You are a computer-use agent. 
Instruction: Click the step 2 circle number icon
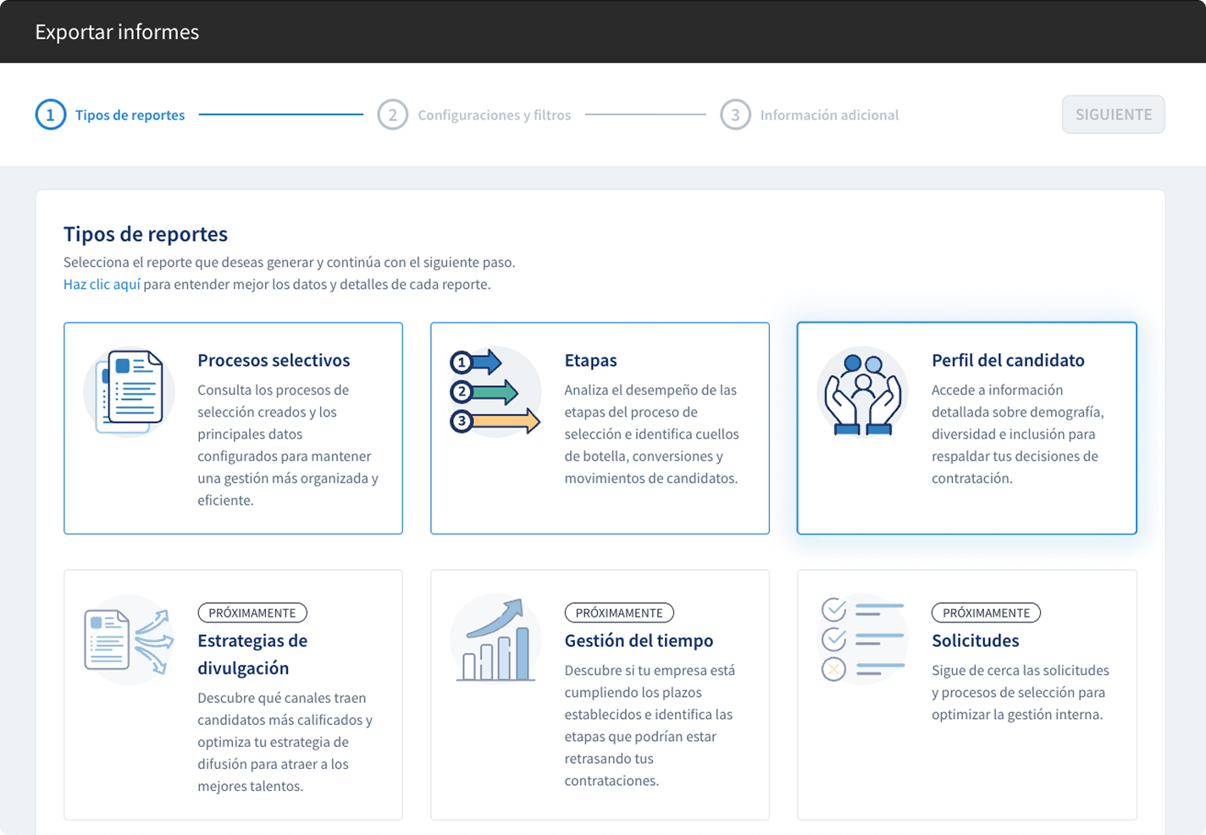point(392,115)
